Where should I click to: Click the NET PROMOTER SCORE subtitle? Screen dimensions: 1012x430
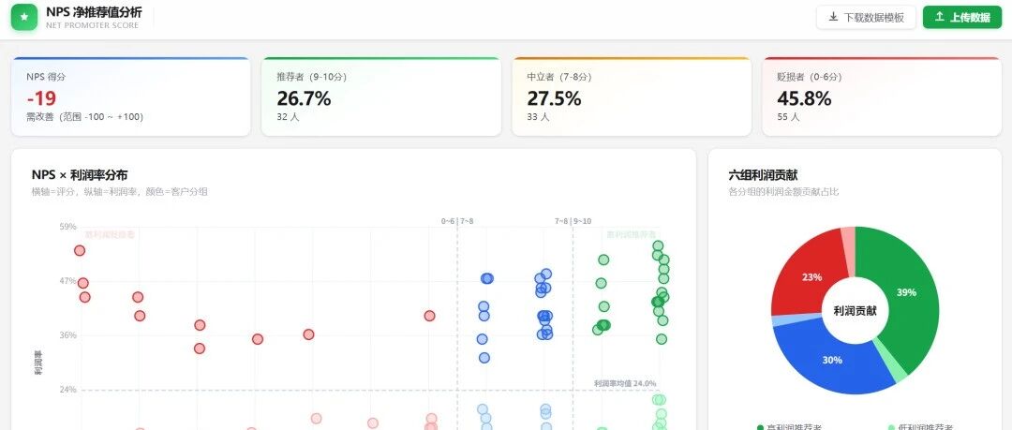pyautogui.click(x=92, y=26)
